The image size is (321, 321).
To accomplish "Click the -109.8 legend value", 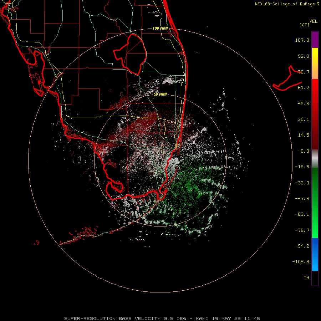I will [x=301, y=262].
